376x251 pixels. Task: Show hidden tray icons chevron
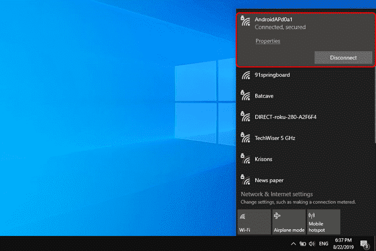pyautogui.click(x=294, y=244)
